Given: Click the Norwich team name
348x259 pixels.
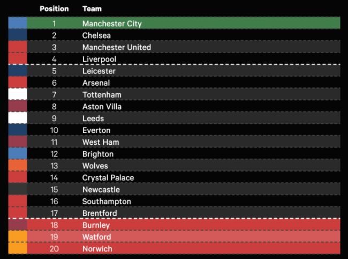Looking at the screenshot, I should point(97,249).
